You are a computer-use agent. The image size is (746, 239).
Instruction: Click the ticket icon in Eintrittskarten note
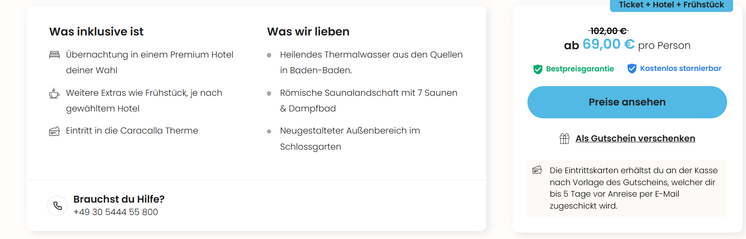[537, 170]
